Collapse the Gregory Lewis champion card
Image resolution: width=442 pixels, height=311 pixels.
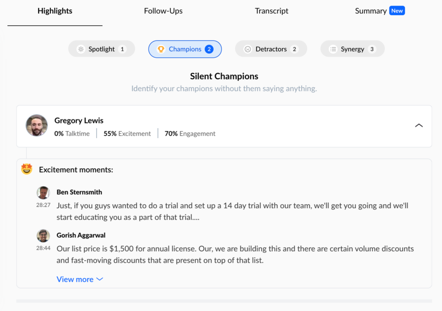click(419, 125)
